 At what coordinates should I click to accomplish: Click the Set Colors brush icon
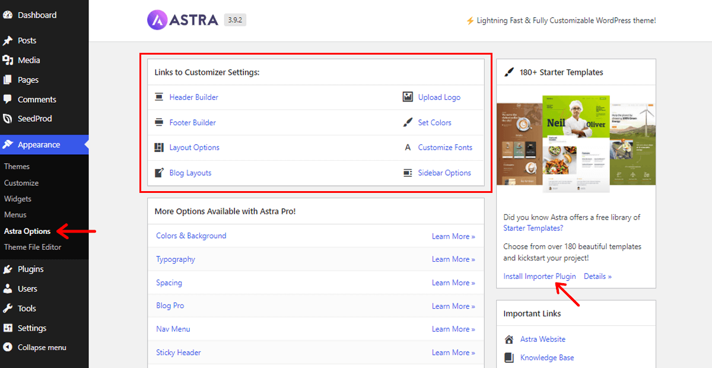tap(408, 122)
